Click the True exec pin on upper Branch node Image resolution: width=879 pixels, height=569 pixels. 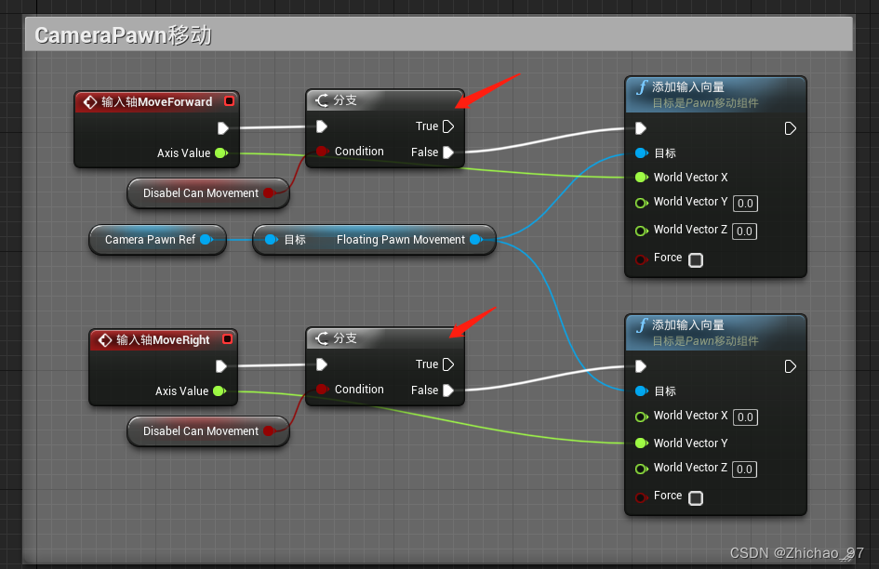click(x=446, y=126)
